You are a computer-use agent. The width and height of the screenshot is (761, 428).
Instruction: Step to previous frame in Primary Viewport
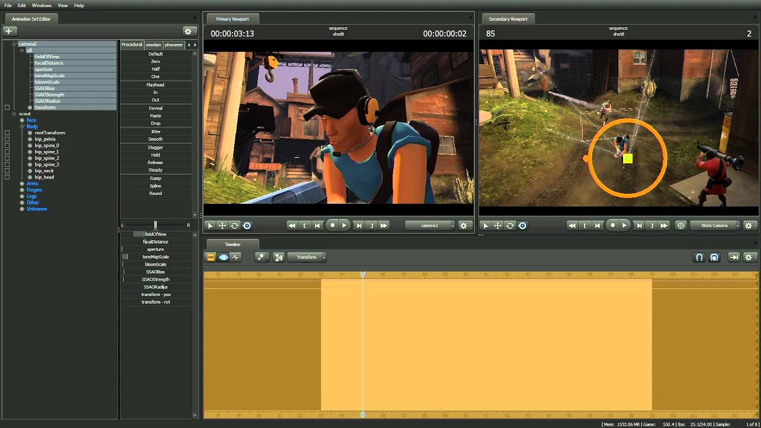317,226
